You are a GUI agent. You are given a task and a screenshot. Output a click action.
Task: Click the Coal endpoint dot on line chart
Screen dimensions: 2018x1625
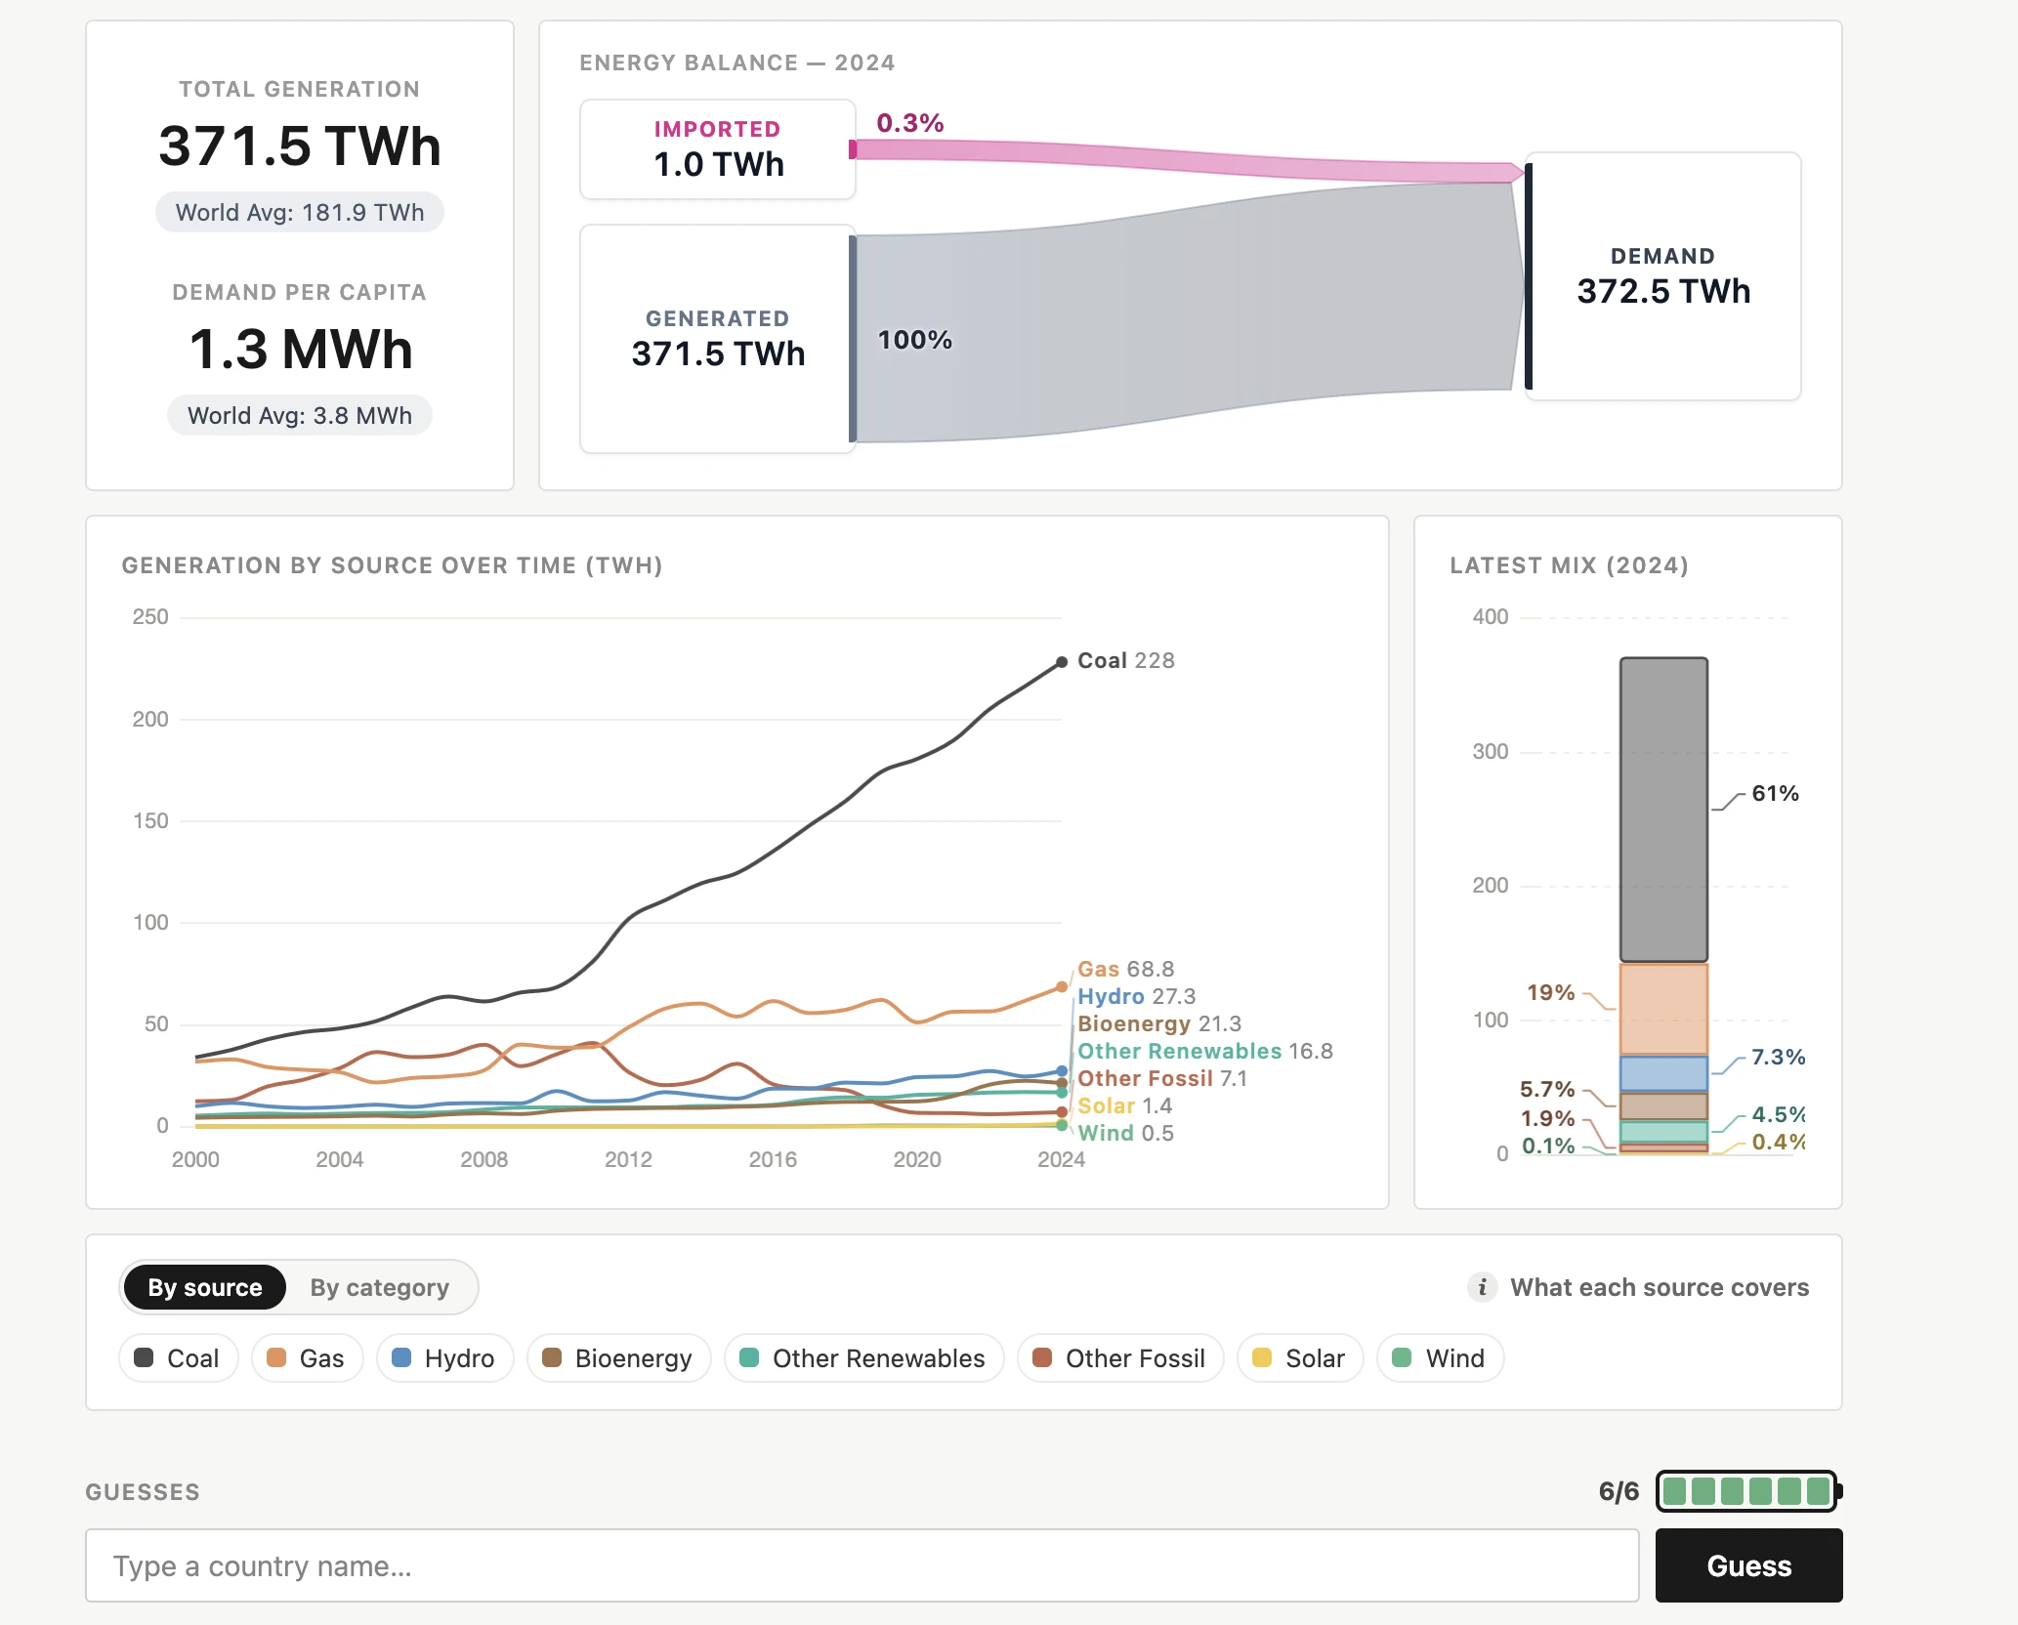[1062, 662]
